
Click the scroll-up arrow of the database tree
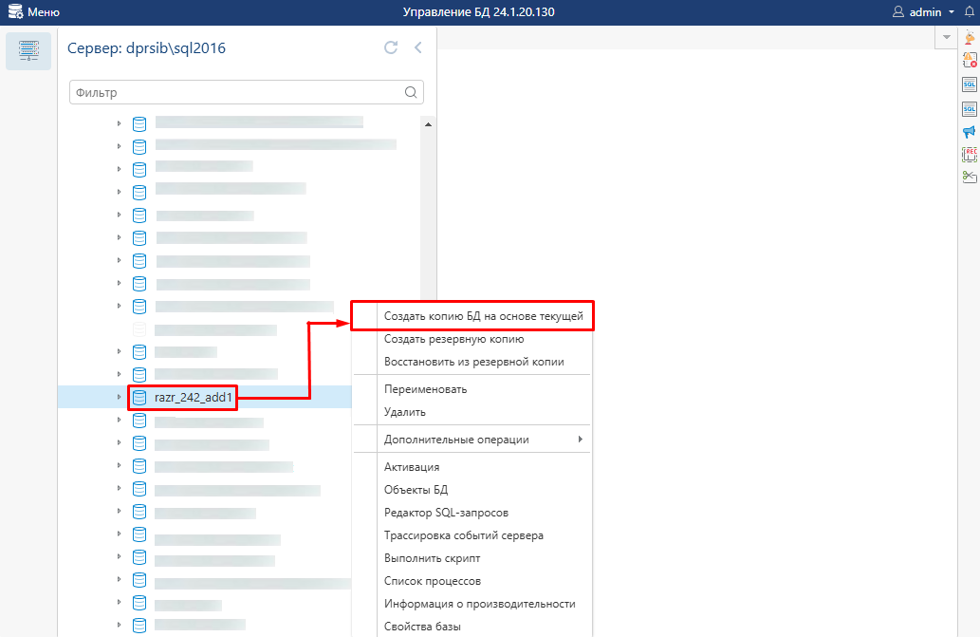click(x=428, y=124)
